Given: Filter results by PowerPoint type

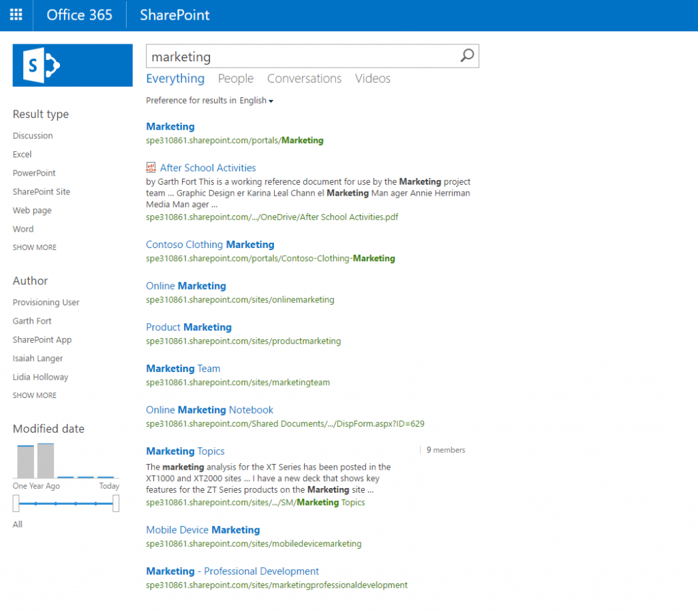Looking at the screenshot, I should [x=34, y=172].
